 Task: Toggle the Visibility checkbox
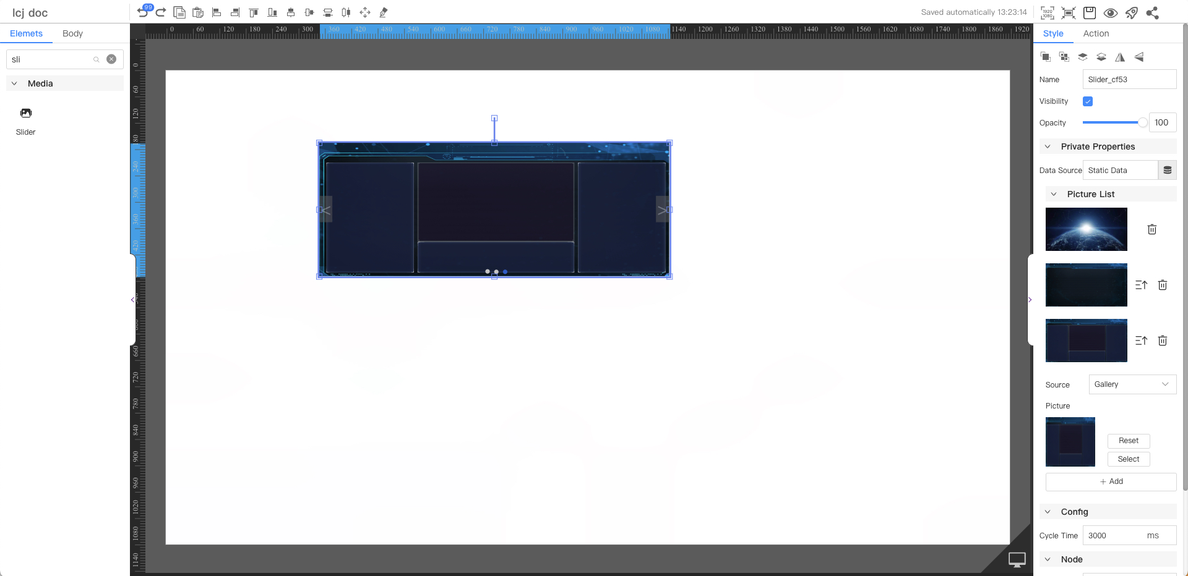(x=1088, y=101)
